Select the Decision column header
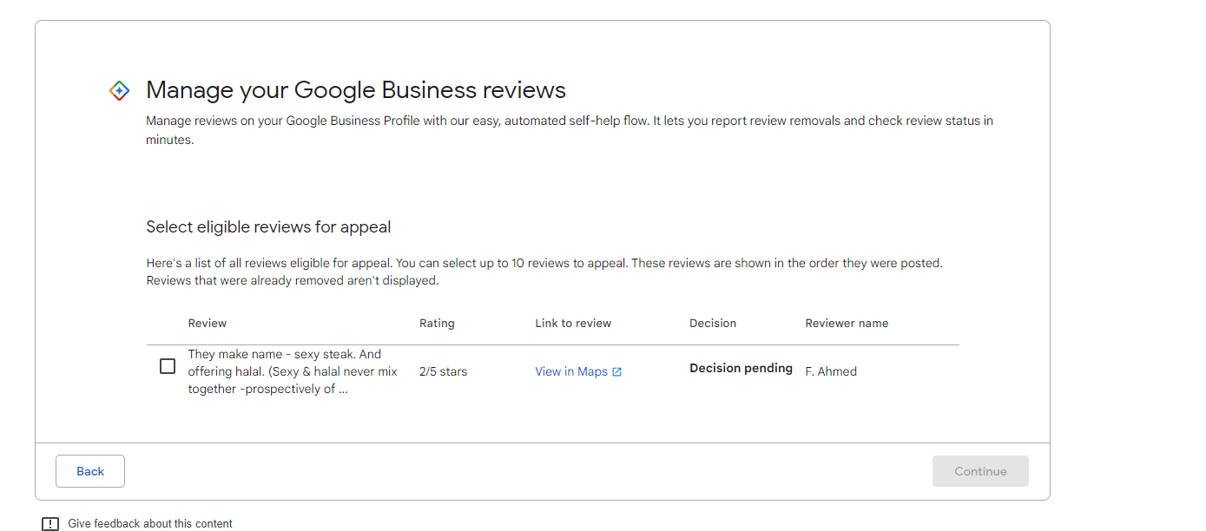Image resolution: width=1206 pixels, height=531 pixels. pyautogui.click(x=713, y=323)
